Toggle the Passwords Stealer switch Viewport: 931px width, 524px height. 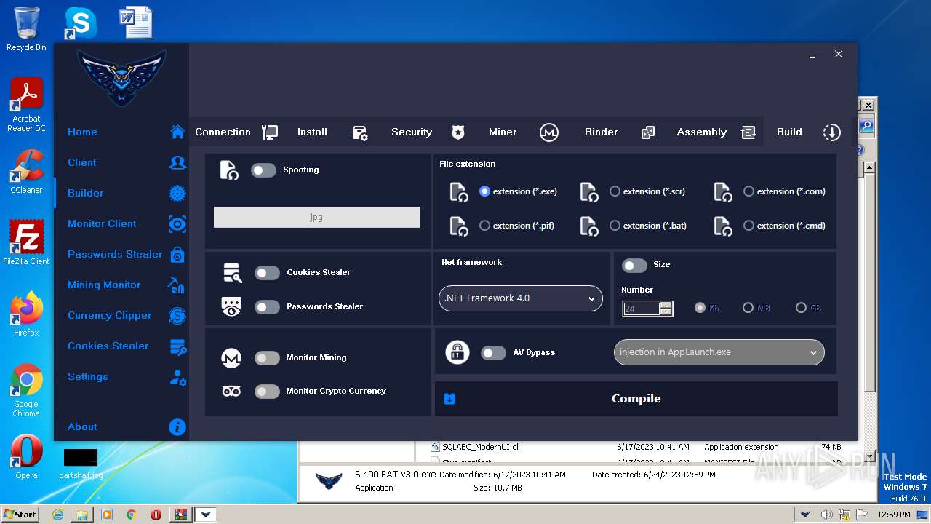(x=267, y=307)
